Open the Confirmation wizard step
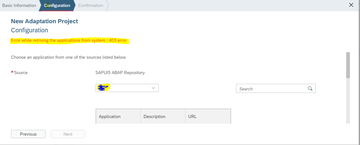This screenshot has width=360, height=145. (x=91, y=6)
